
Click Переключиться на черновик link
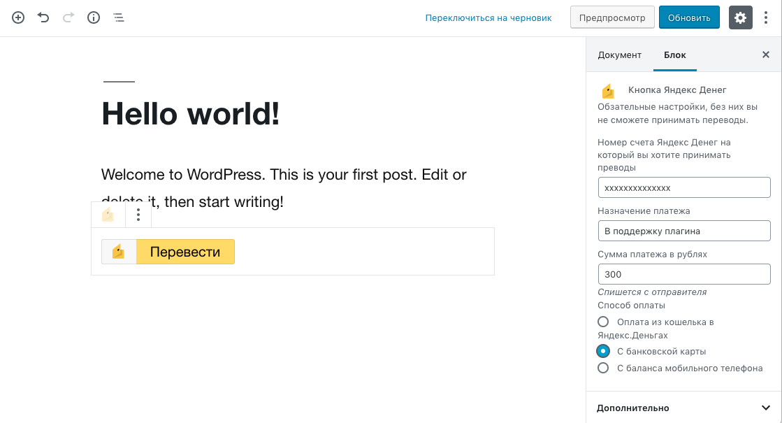pos(488,18)
